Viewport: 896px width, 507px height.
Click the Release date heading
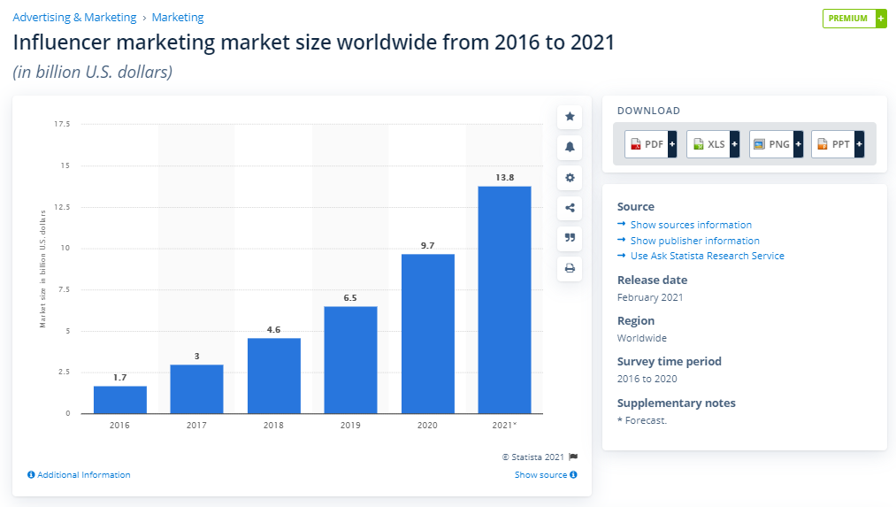(x=652, y=280)
